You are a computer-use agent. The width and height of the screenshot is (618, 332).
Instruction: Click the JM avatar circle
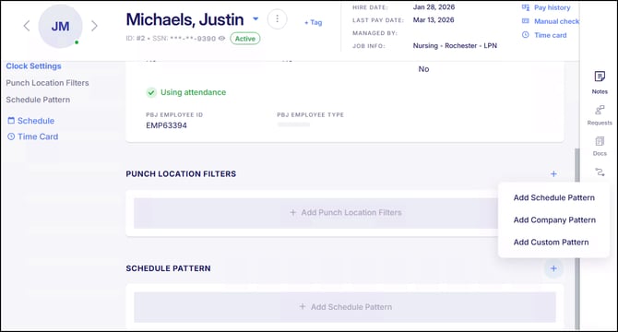tap(60, 27)
